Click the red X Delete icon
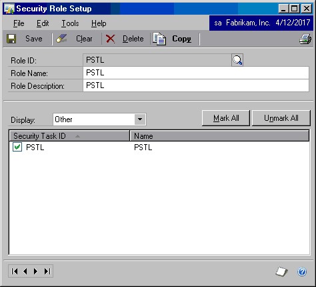Viewport: 316px width, 287px height. (x=110, y=39)
